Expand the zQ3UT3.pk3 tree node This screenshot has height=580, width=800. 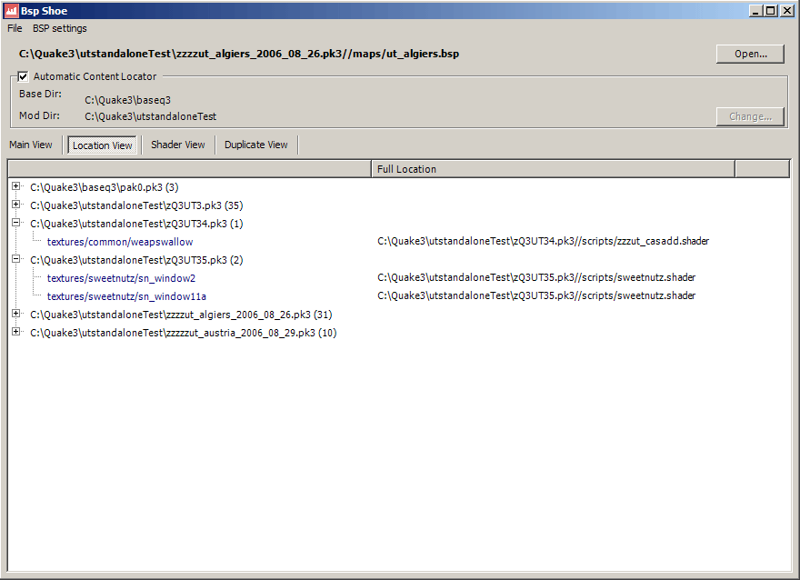16,205
